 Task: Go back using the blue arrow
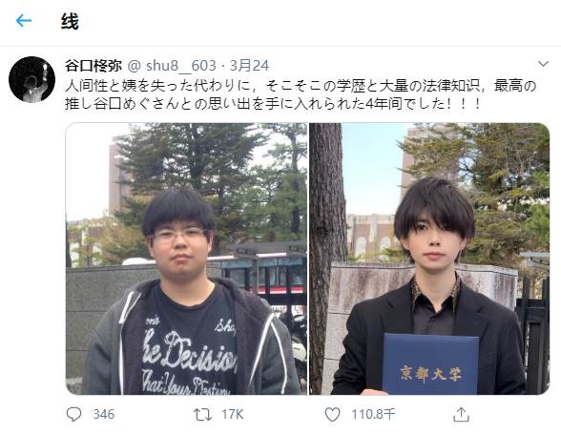pos(24,21)
